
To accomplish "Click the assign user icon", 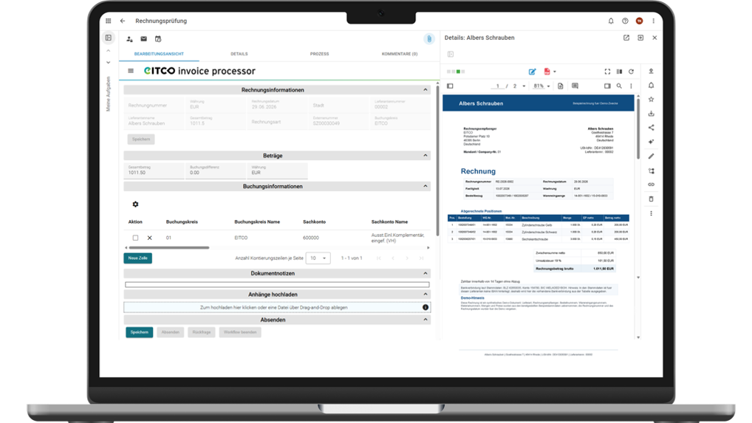I will (x=129, y=39).
